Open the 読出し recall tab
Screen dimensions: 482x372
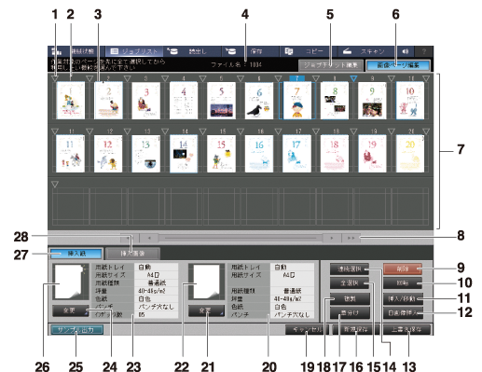click(x=192, y=51)
